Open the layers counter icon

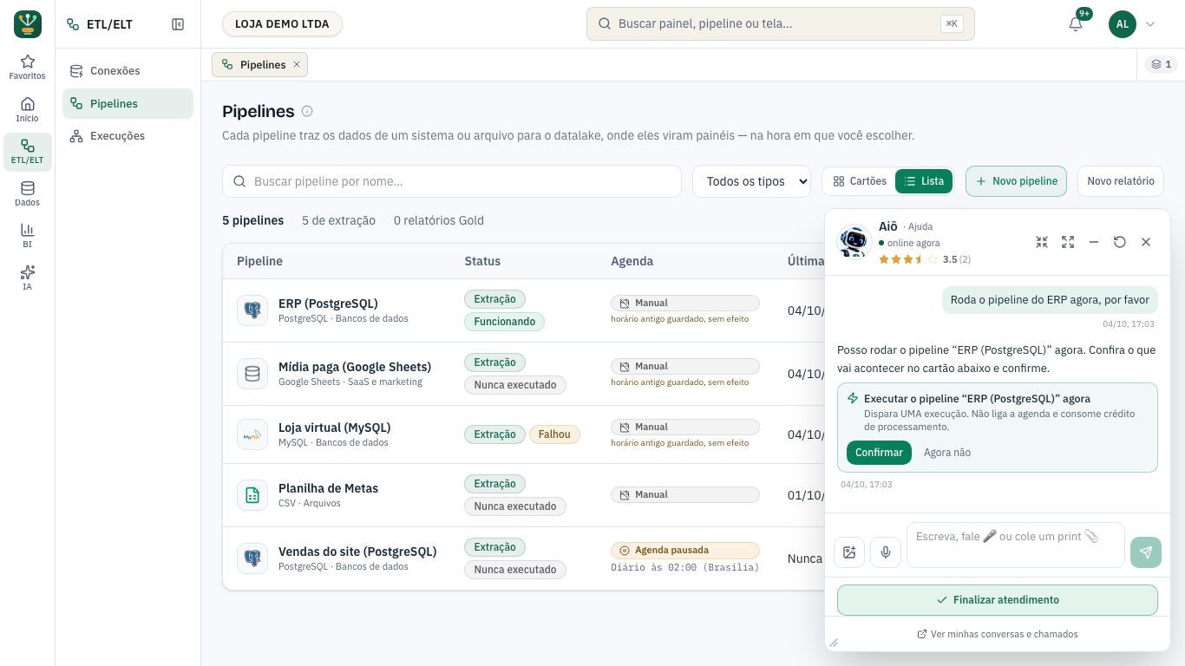click(x=1161, y=64)
